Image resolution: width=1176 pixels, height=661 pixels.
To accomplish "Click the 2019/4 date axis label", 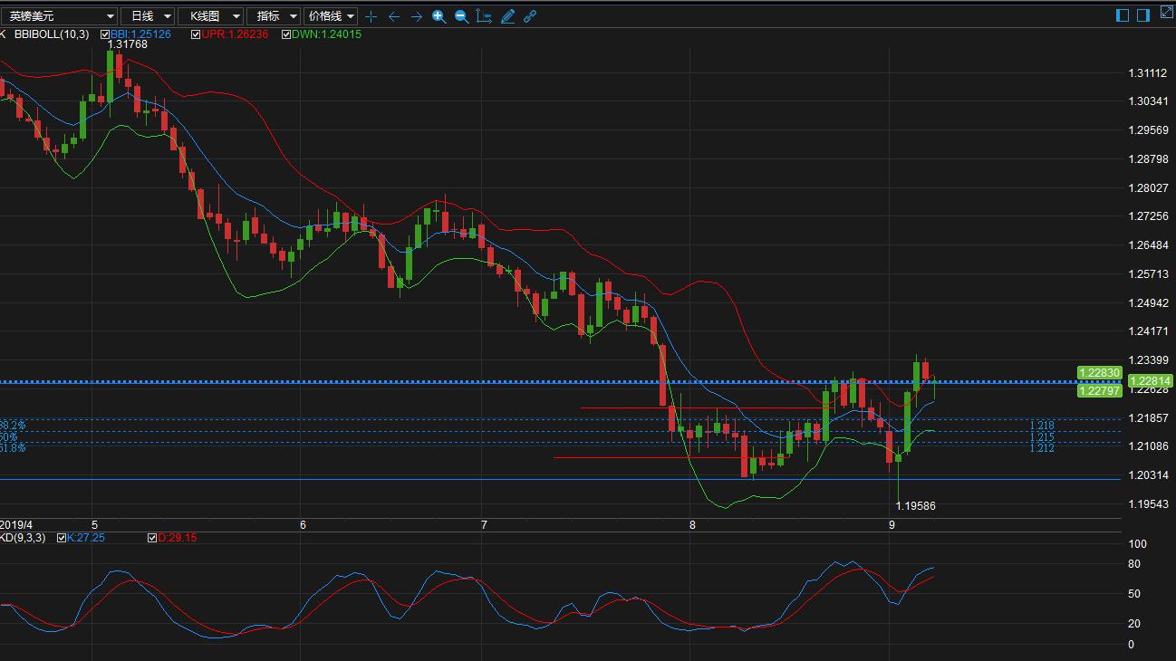I will coord(16,525).
